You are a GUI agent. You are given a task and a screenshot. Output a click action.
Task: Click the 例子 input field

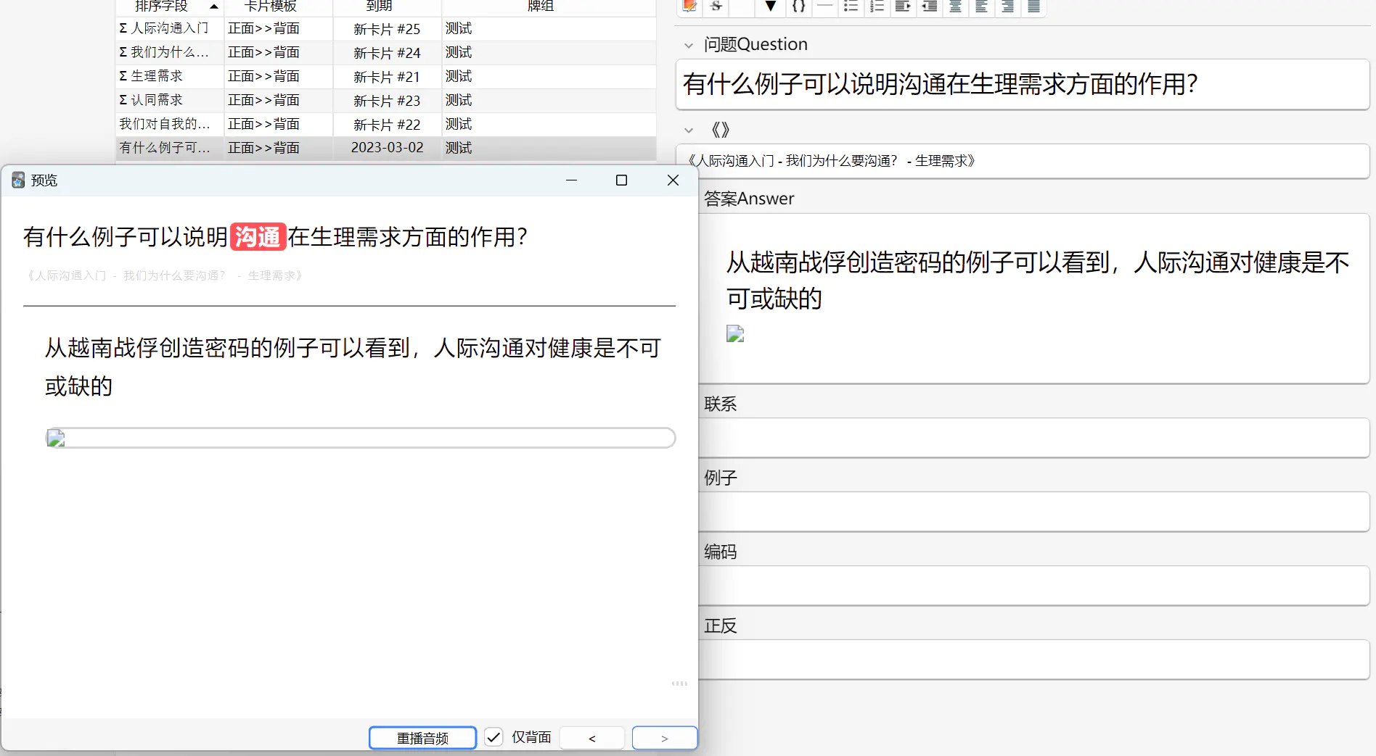click(1033, 511)
